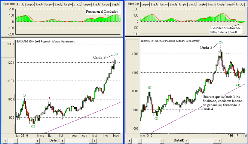Select first Empty tab beside left Elliot Osc

coord(20,5)
